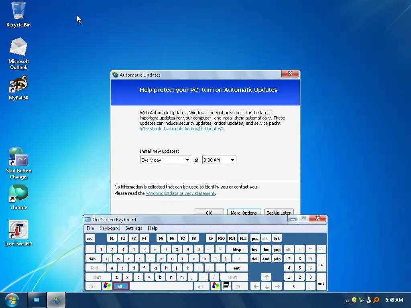Select the MyPal 68 raccoon icon
The image size is (411, 308).
point(18,88)
